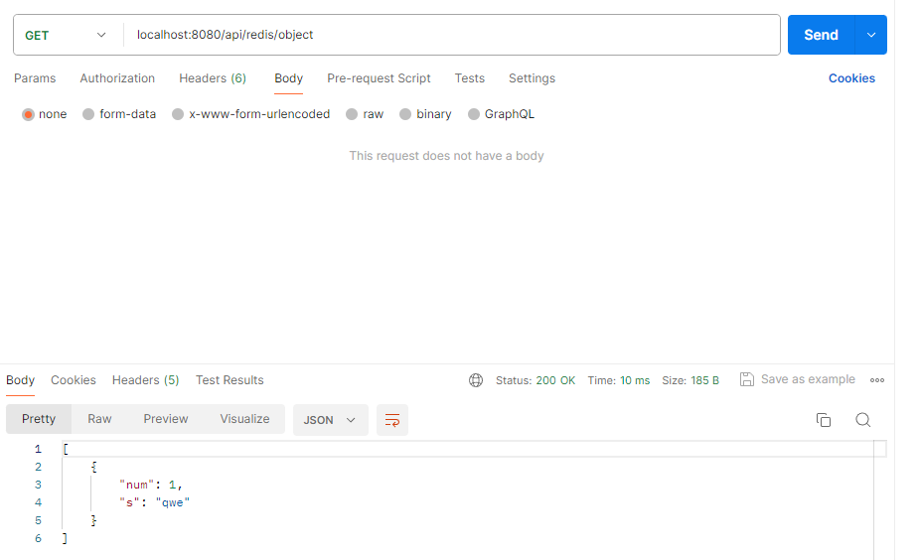Open the response Cookies tab
This screenshot has width=919, height=560.
(x=74, y=380)
